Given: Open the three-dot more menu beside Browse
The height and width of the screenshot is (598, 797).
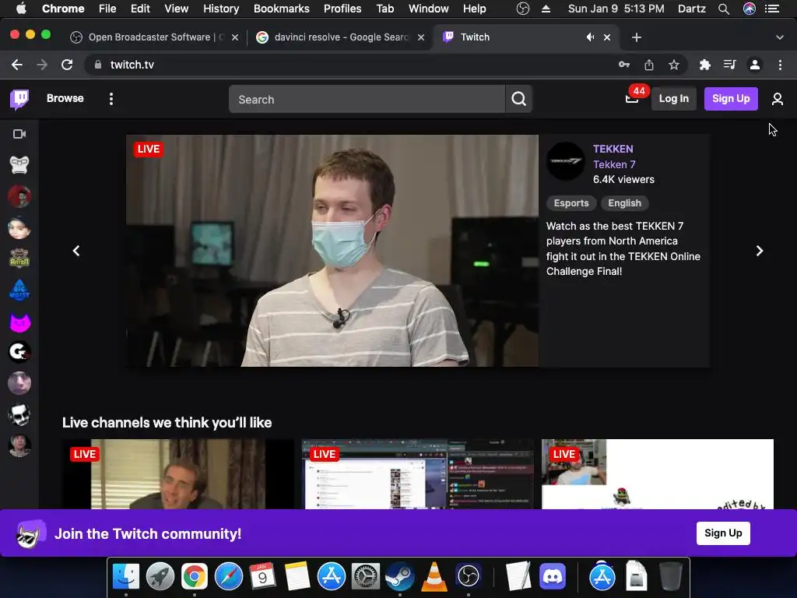Looking at the screenshot, I should pos(111,99).
